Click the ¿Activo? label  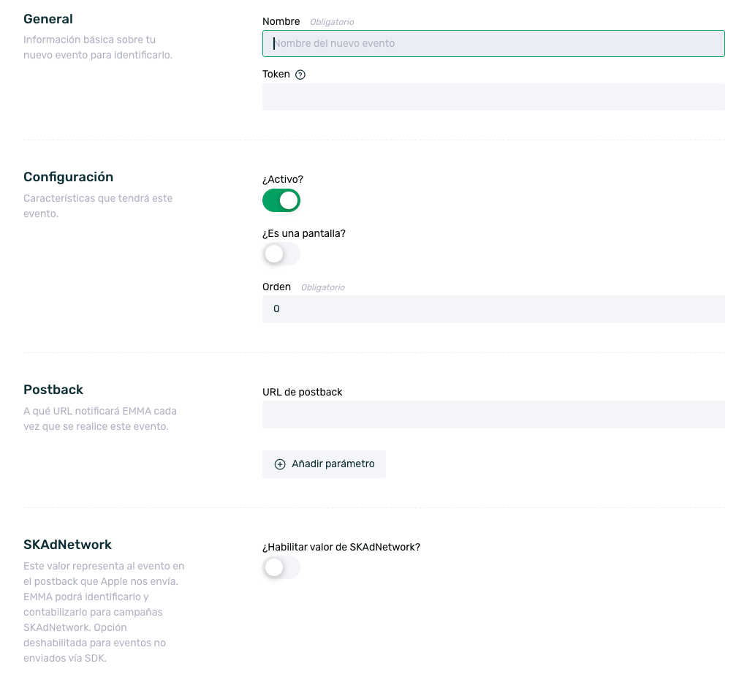coord(283,179)
